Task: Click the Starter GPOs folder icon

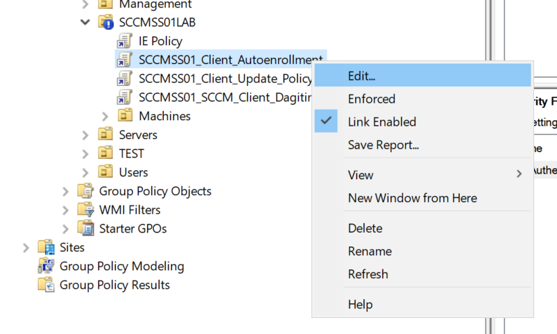Action: coord(85,228)
